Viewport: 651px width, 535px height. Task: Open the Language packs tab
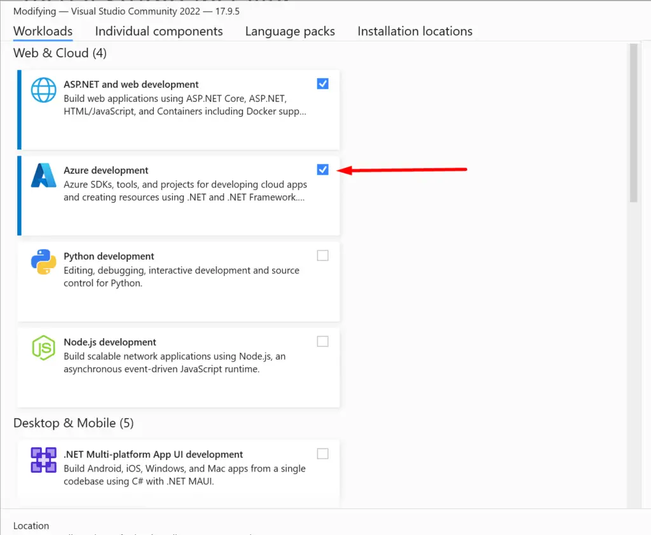pyautogui.click(x=290, y=31)
